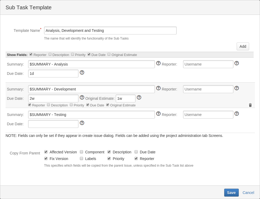Enable Priority checkbox in Development row options
Image resolution: width=260 pixels, height=199 pixels.
point(71,105)
